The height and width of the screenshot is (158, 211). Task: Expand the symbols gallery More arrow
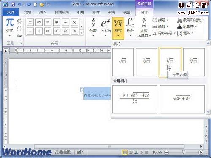[x=81, y=33]
